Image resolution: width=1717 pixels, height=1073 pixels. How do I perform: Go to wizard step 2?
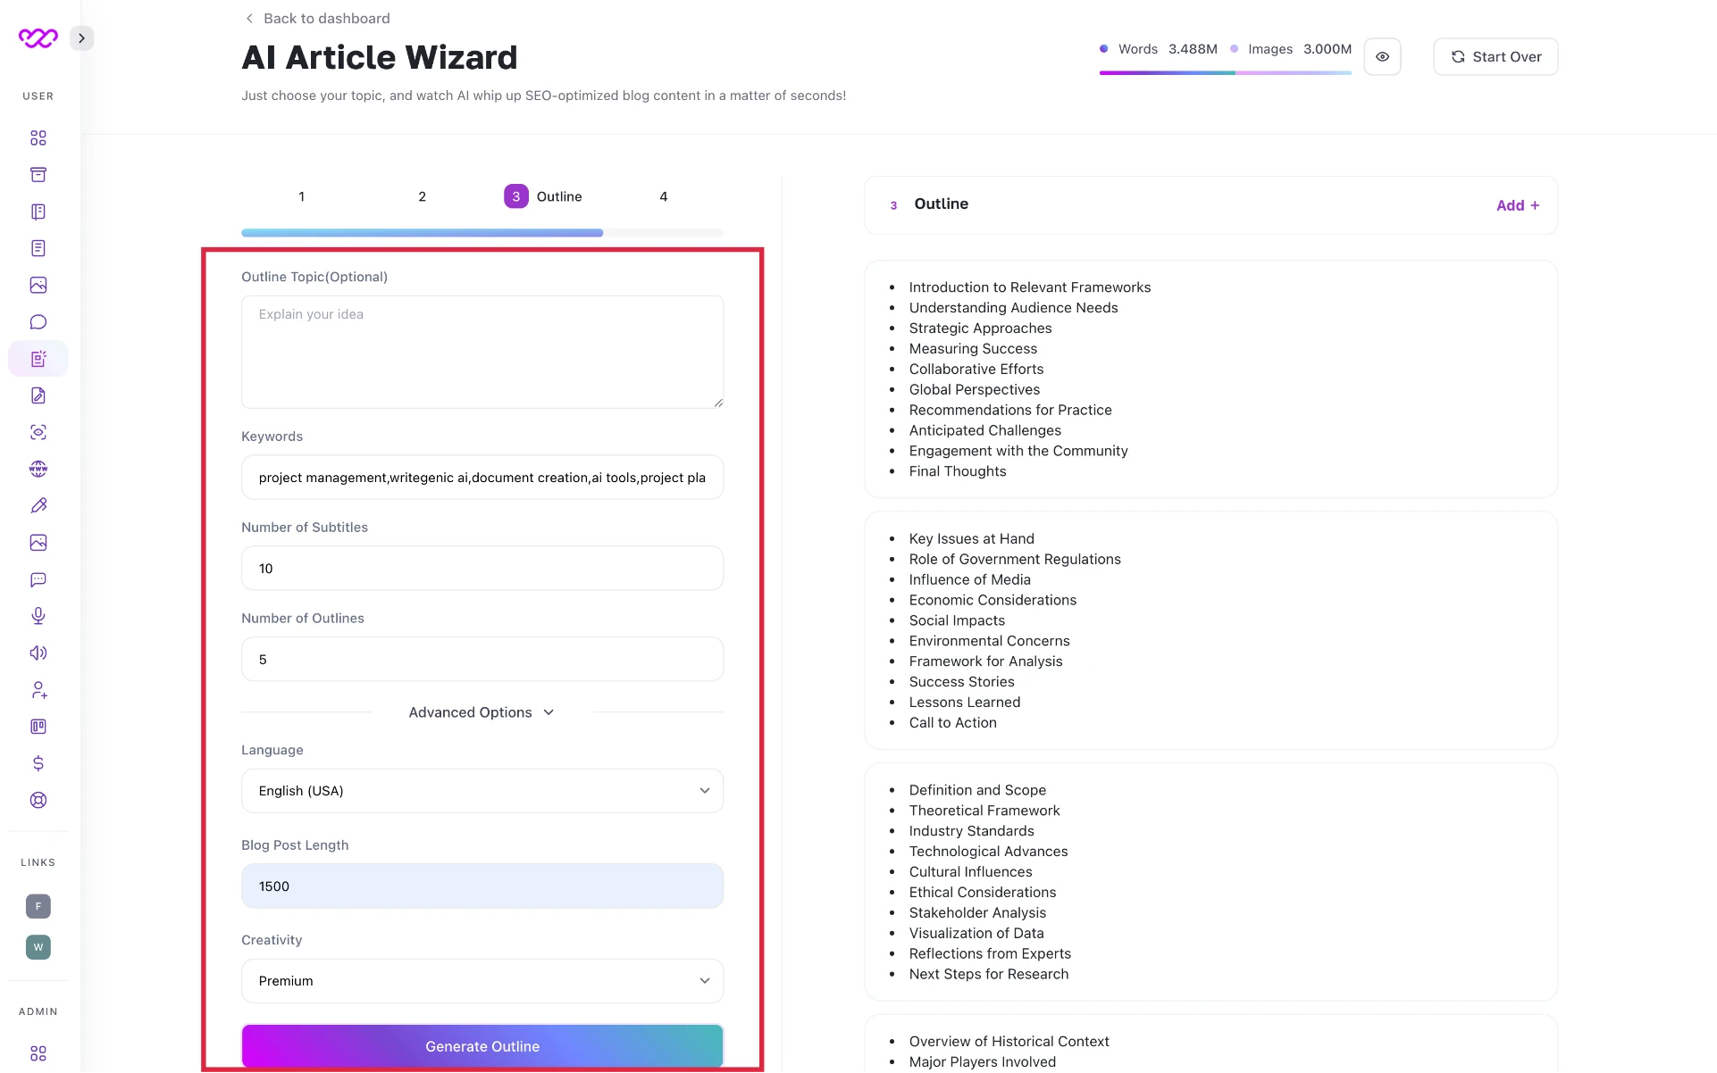pyautogui.click(x=422, y=196)
